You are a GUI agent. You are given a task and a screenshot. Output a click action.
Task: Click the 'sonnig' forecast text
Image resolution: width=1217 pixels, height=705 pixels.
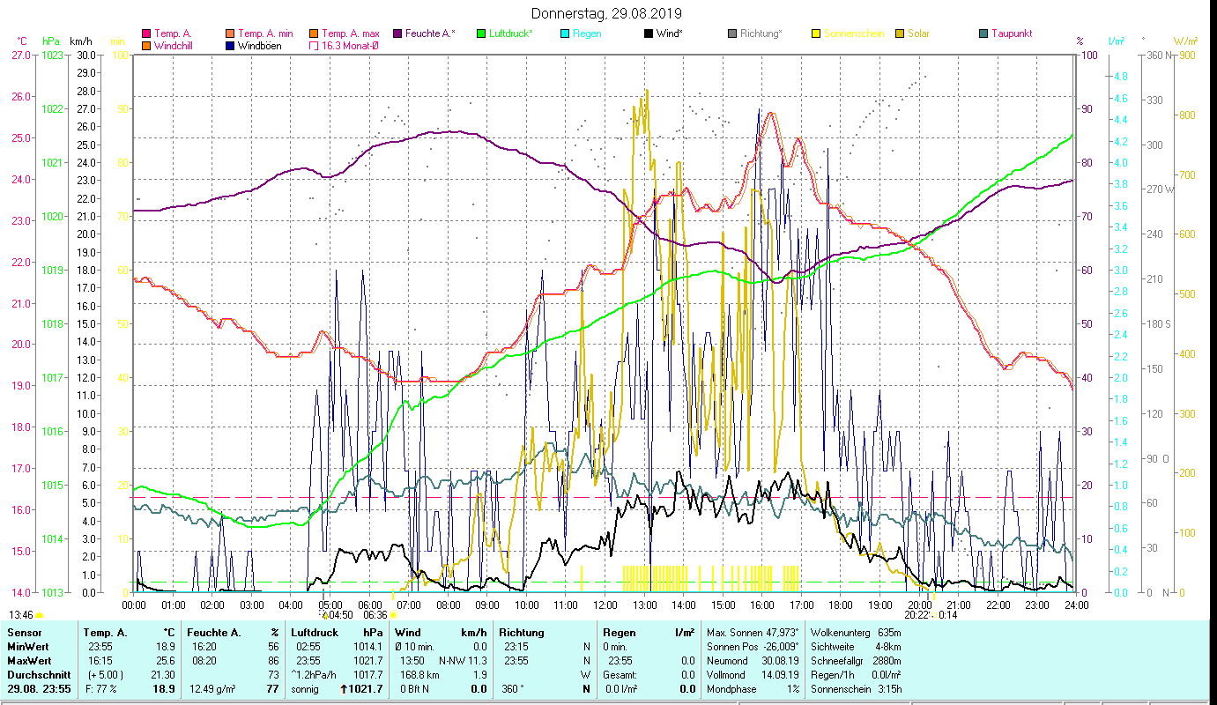coord(305,689)
